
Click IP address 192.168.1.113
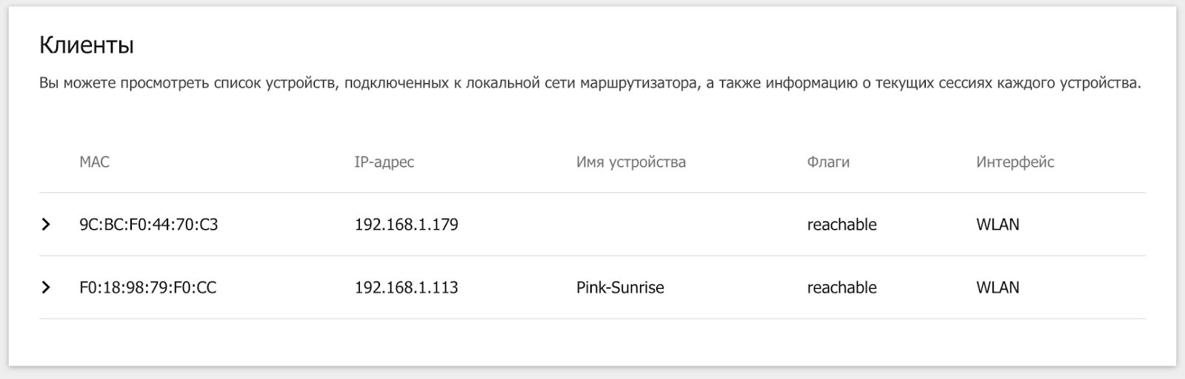[x=406, y=287]
